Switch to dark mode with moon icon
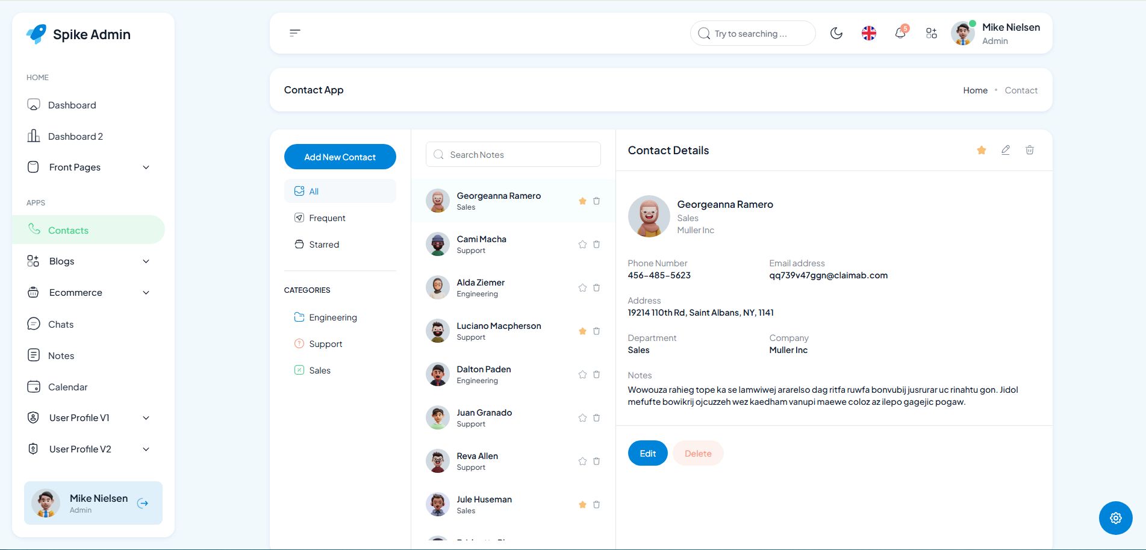Image resolution: width=1146 pixels, height=550 pixels. [x=836, y=33]
